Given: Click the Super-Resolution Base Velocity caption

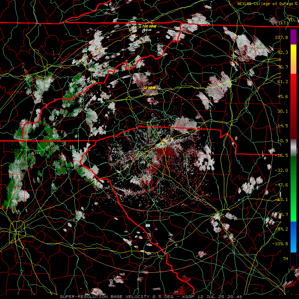Looking at the screenshot, I should 151,297.
